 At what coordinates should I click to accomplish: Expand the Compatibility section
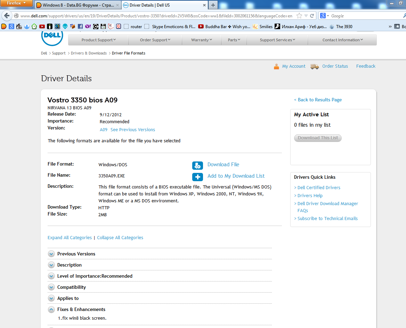pos(51,287)
